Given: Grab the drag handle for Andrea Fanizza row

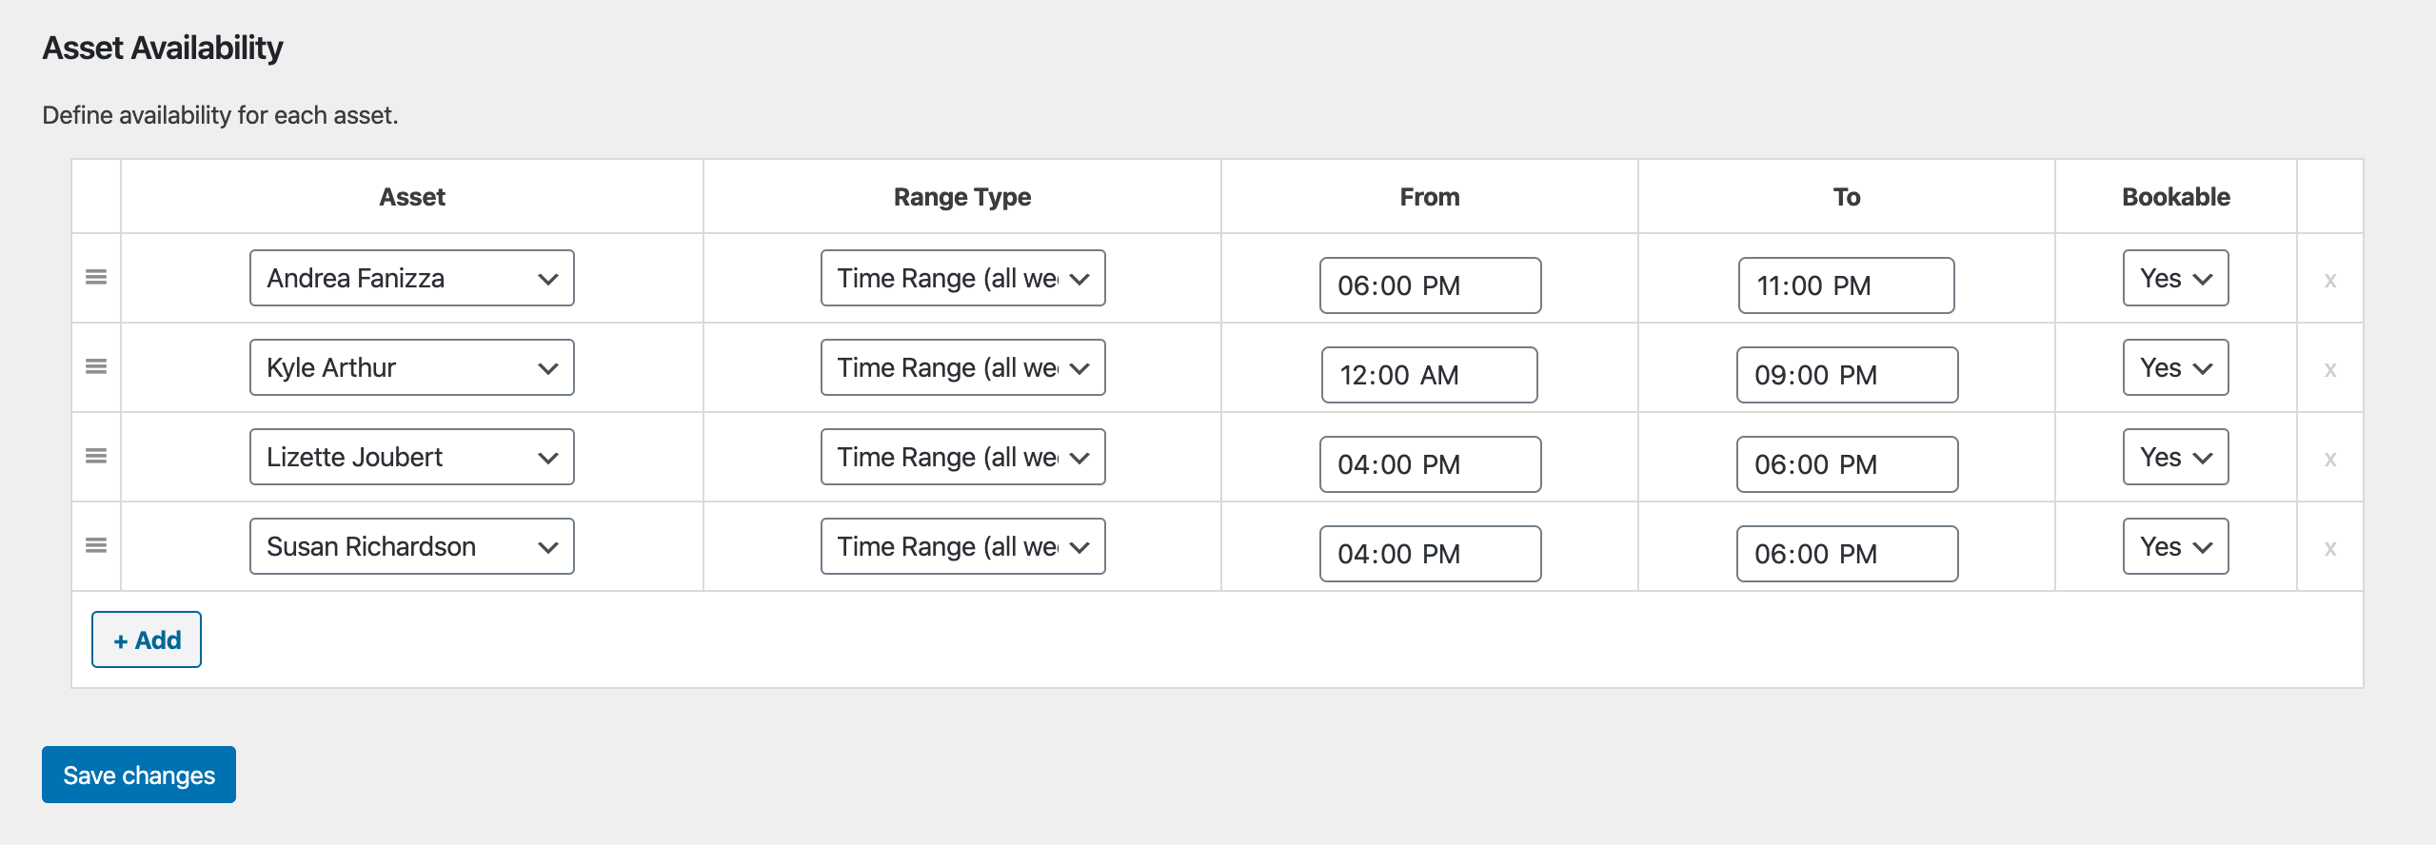Looking at the screenshot, I should coord(96,277).
